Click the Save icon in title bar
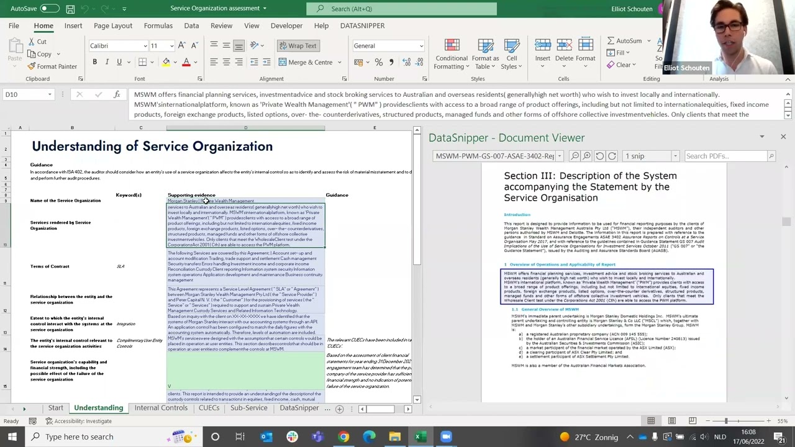This screenshot has height=447, width=795. [x=71, y=9]
